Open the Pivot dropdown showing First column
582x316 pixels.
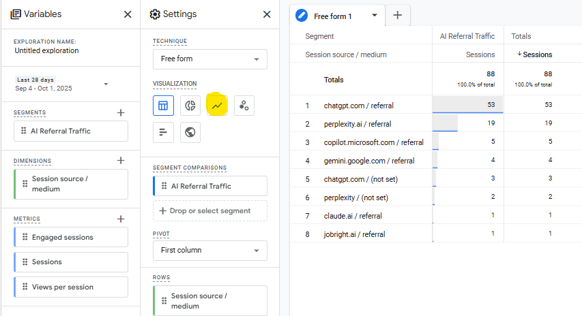[x=209, y=250]
